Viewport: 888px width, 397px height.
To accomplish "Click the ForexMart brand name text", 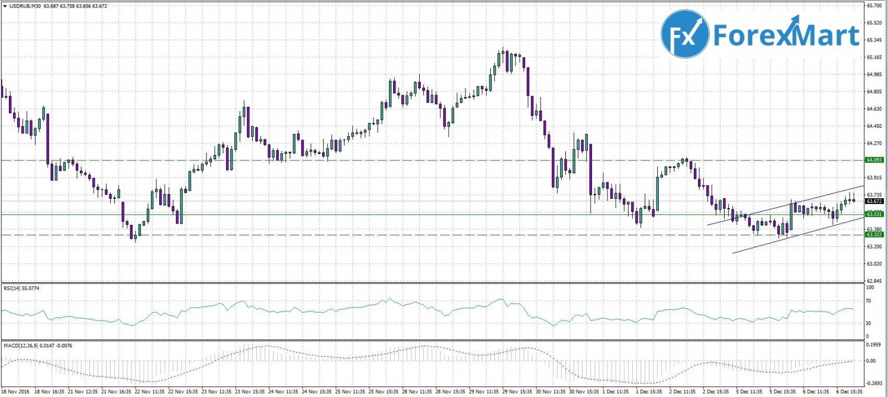I will click(x=786, y=35).
